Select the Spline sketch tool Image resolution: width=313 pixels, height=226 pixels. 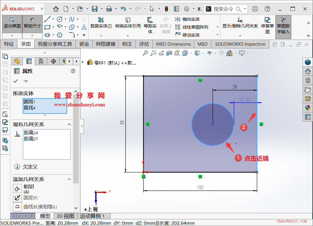[72, 19]
